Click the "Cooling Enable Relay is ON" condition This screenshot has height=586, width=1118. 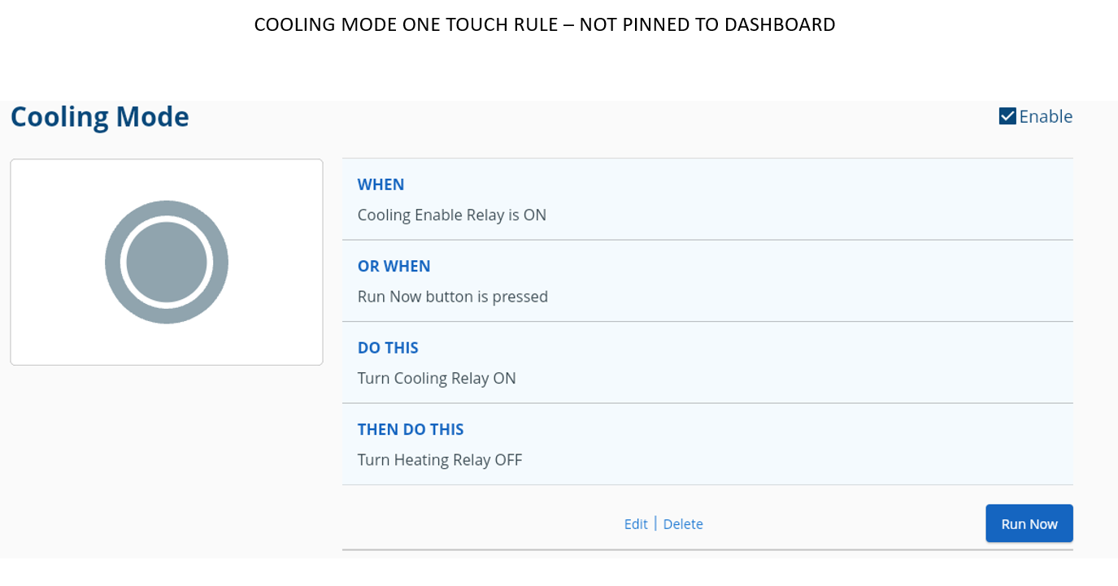coord(452,215)
